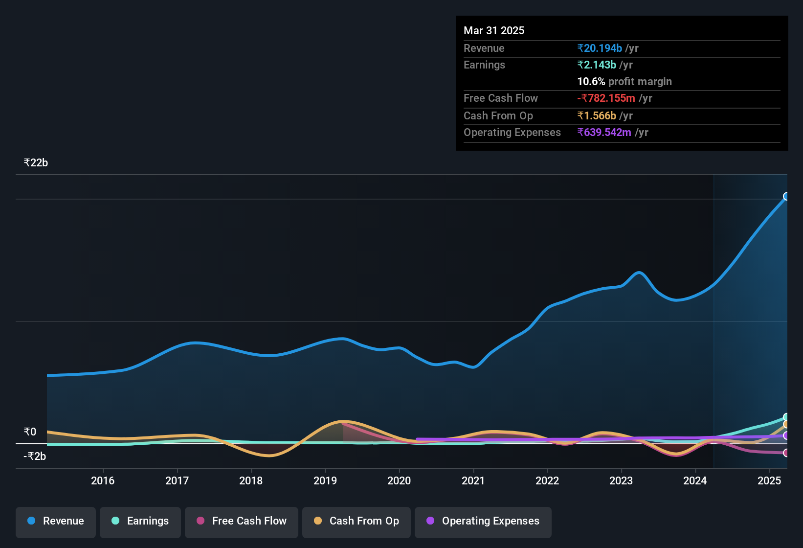Viewport: 803px width, 548px height.
Task: Click the ₹639.542m operating expenses value
Action: coord(604,132)
